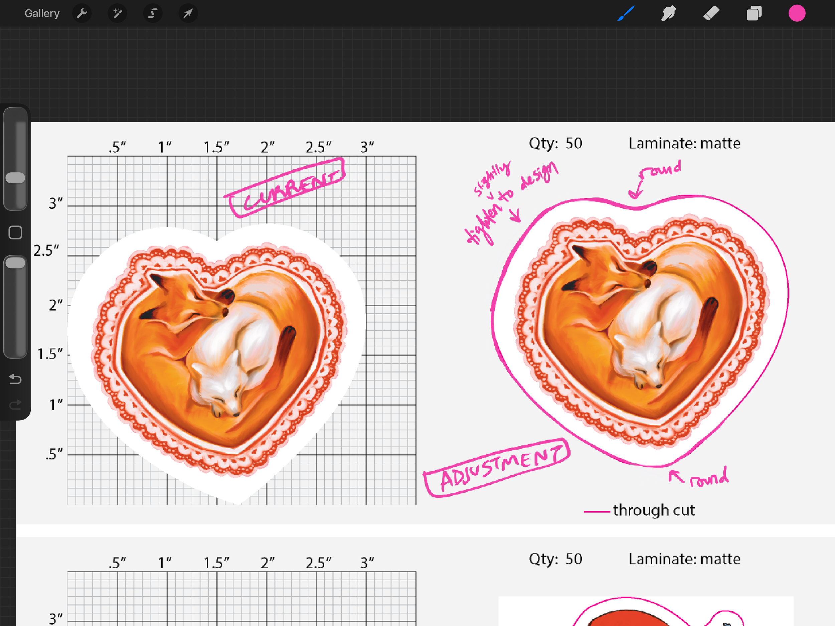The height and width of the screenshot is (626, 835).
Task: Redo the last undone action
Action: 15,405
